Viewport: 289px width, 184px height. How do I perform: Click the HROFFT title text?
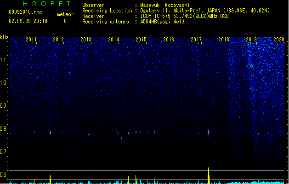47,4
